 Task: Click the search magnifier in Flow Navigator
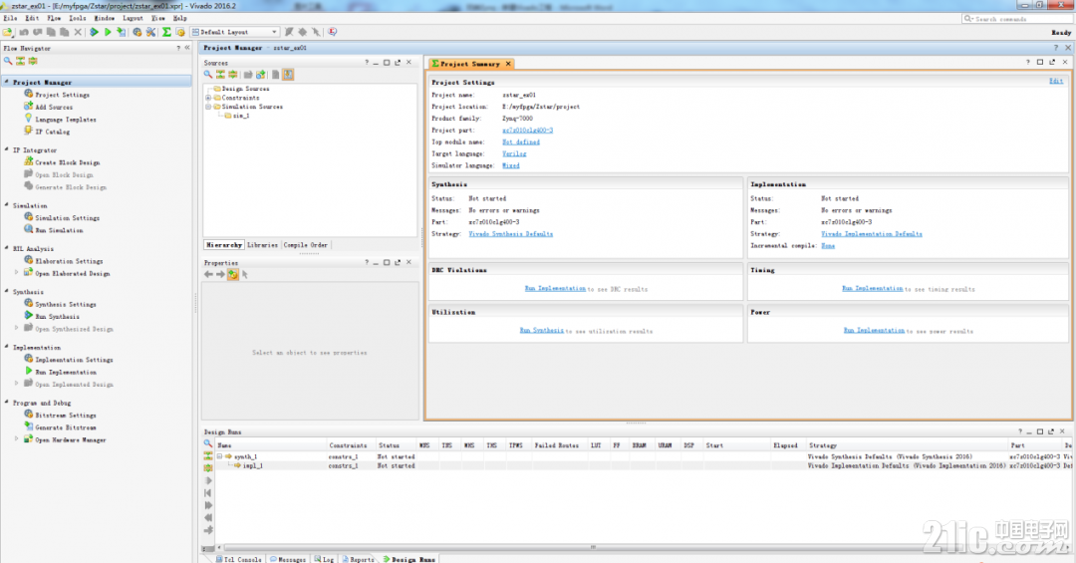(x=8, y=61)
